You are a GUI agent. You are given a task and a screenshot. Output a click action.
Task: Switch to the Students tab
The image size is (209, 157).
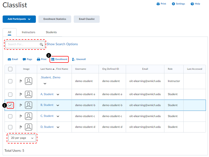tap(51, 32)
